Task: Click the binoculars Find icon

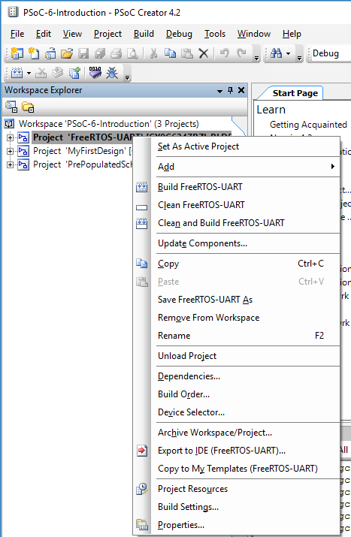Action: click(x=277, y=53)
